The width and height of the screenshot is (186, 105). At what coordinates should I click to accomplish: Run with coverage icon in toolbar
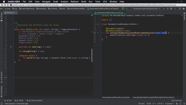coord(171,8)
